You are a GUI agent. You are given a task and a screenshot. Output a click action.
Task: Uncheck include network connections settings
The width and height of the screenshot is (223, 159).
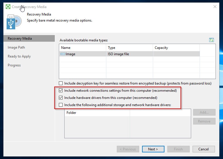tap(61, 91)
